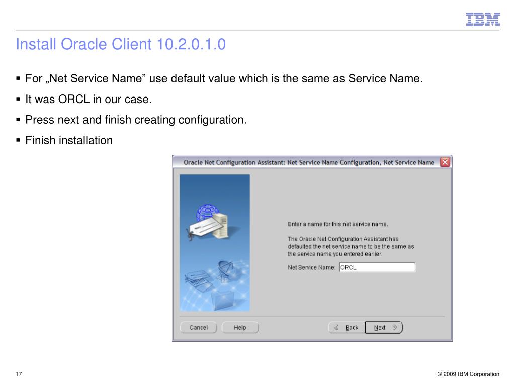The height and width of the screenshot is (386, 515).
Task: Click the bullet 'Finish installation'
Action: pyautogui.click(x=69, y=140)
